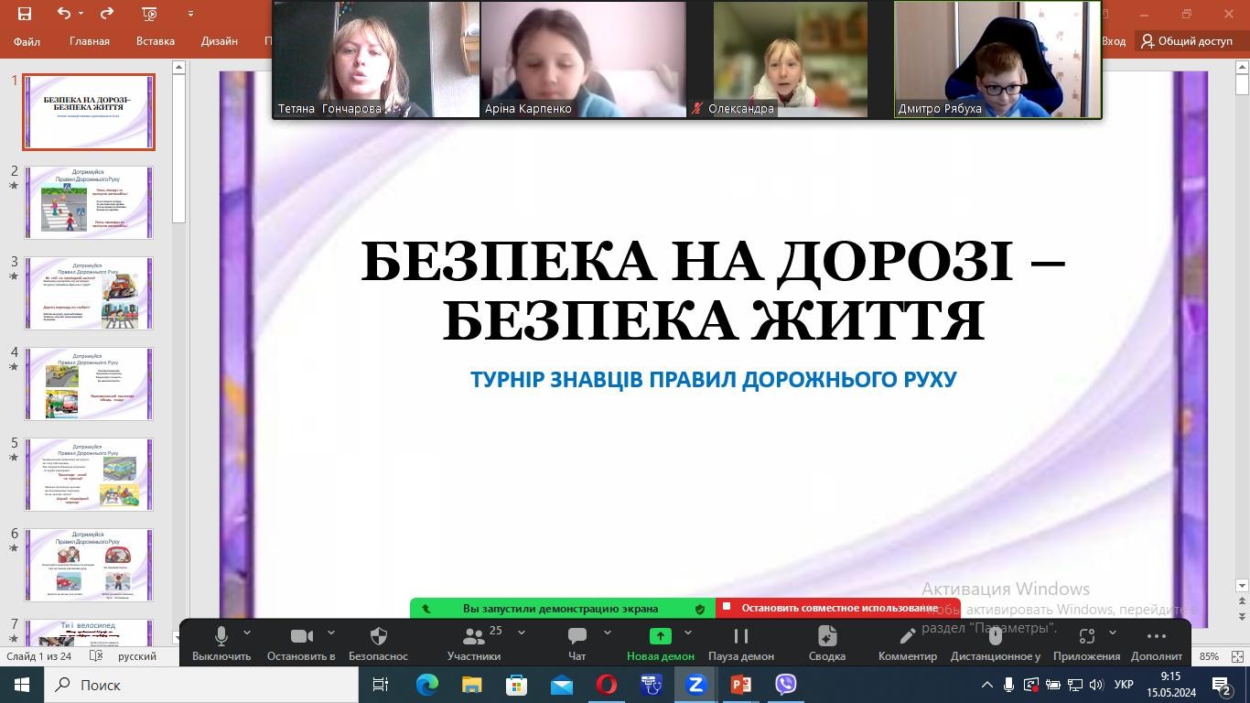The height and width of the screenshot is (703, 1250).
Task: Open Viber from taskbar
Action: (x=785, y=685)
